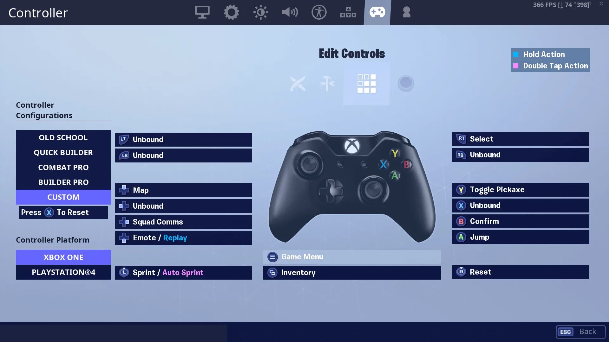Expand OLD SCHOOL configuration option
Image resolution: width=609 pixels, height=342 pixels.
point(63,137)
